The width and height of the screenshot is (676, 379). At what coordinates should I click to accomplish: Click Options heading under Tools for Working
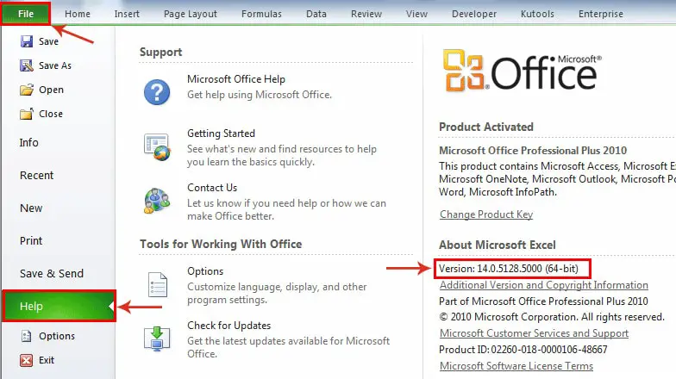coord(205,271)
